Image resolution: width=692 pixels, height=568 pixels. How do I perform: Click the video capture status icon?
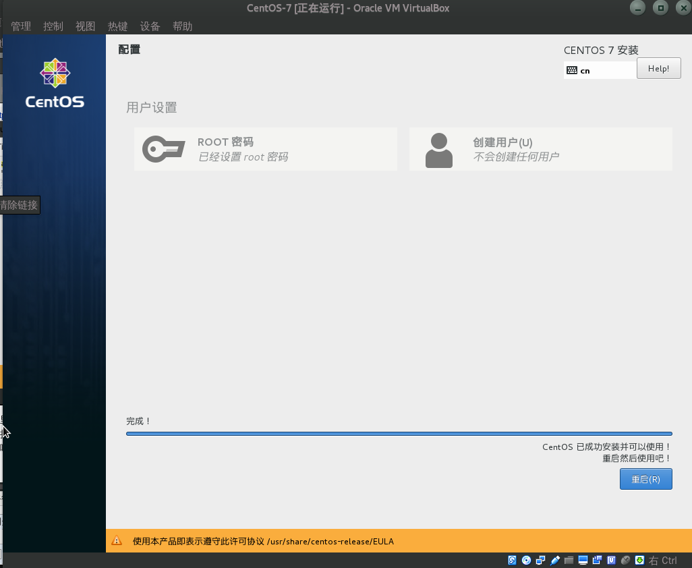[597, 561]
